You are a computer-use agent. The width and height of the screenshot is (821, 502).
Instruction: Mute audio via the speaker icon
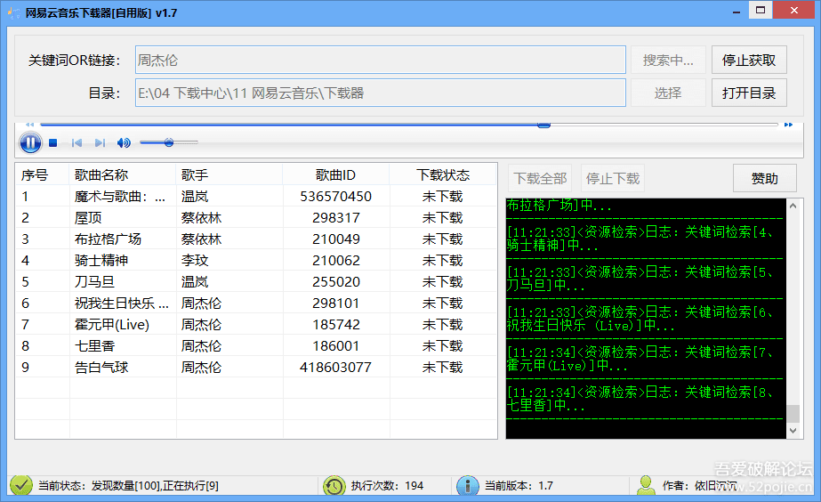point(124,143)
